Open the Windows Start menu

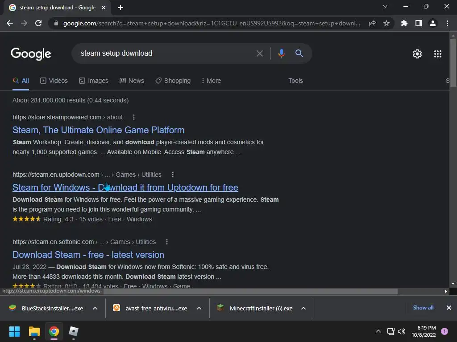point(14,331)
